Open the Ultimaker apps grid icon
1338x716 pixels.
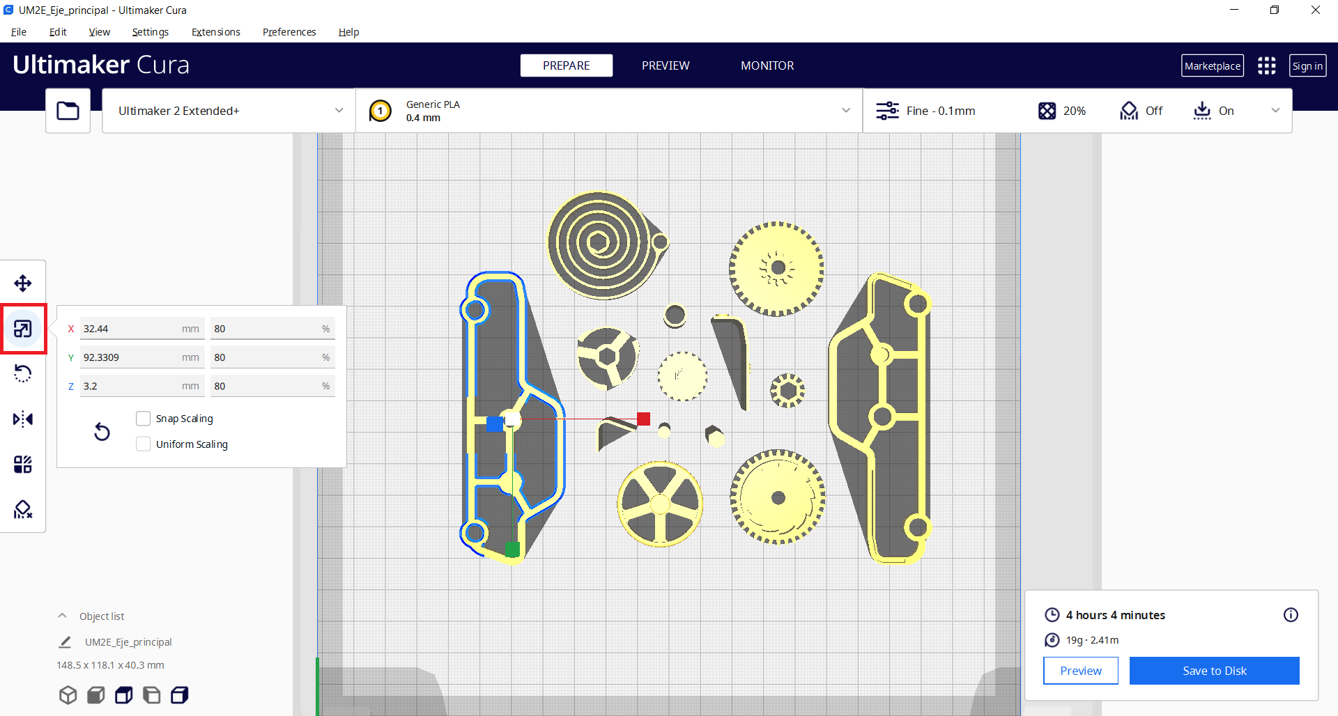[x=1266, y=66]
